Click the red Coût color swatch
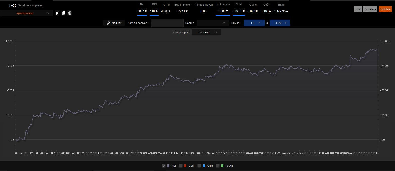The image size is (395, 171). [x=185, y=166]
